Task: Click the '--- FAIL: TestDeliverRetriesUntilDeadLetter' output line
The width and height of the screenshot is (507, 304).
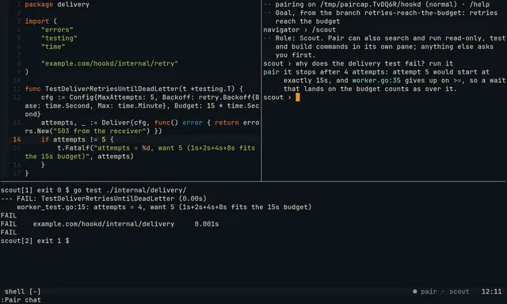Action: (104, 199)
